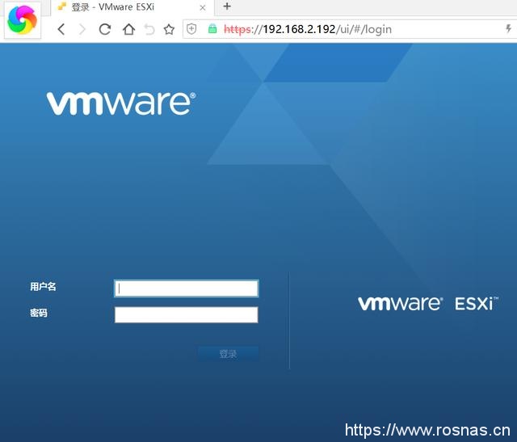
Task: Click the vmware ESXi product logo
Action: (428, 304)
